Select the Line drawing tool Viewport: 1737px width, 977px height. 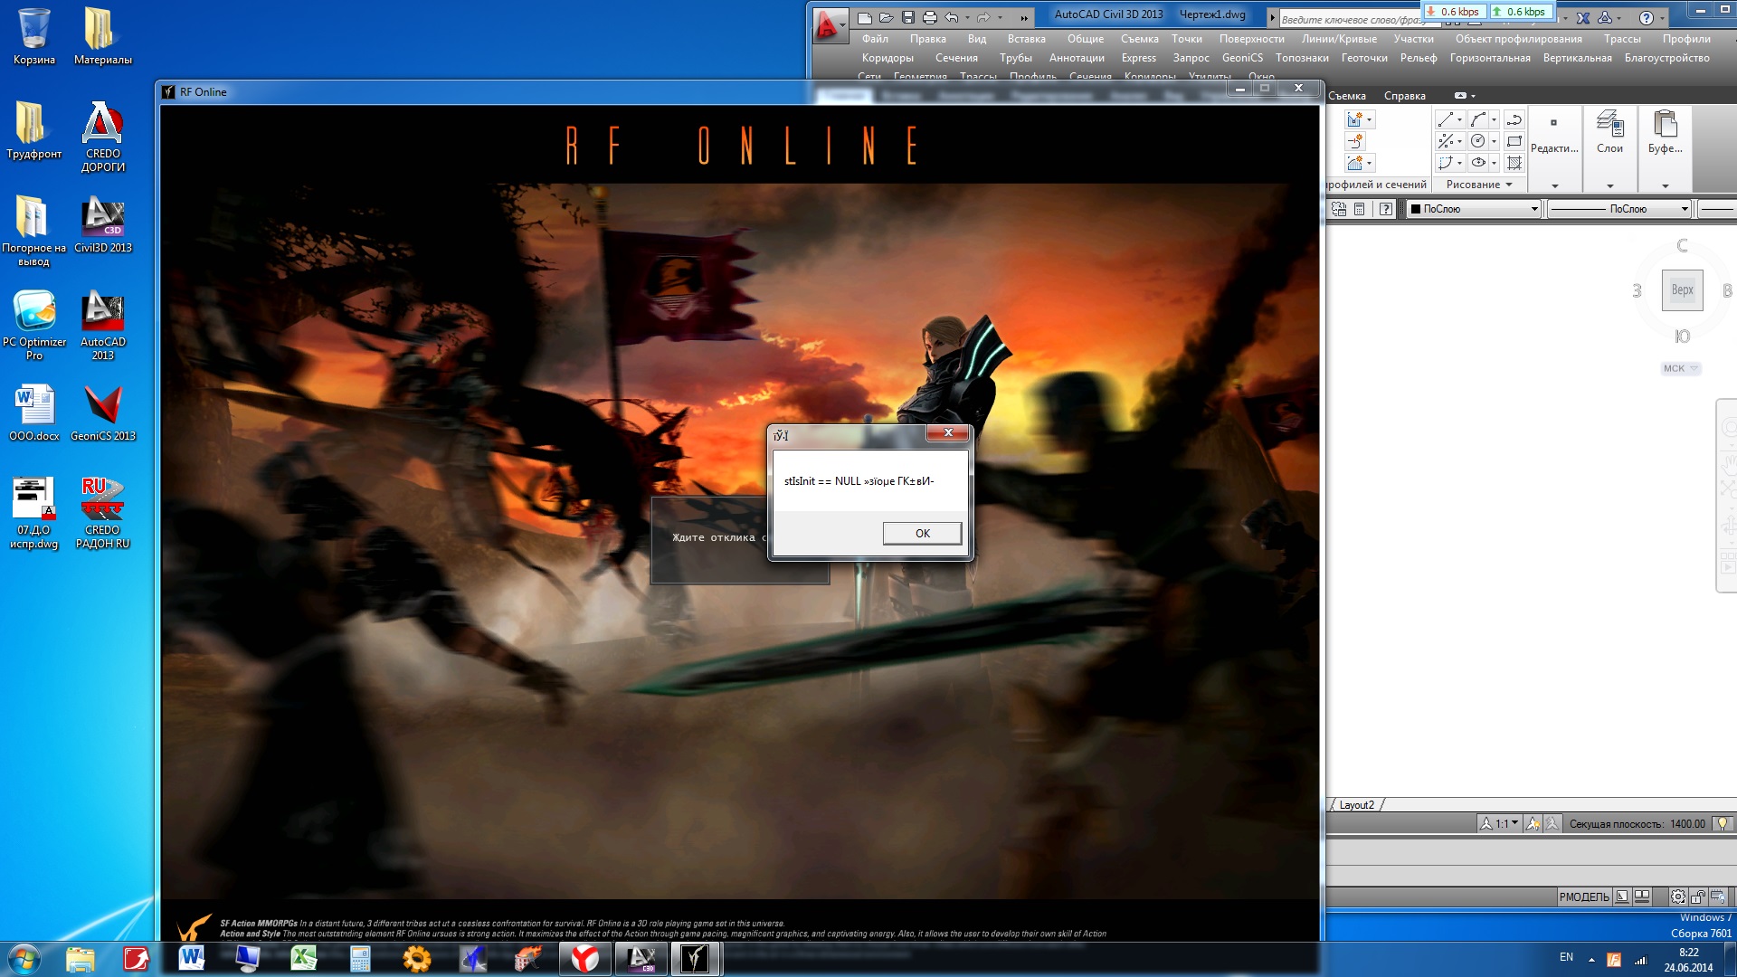click(x=1446, y=120)
